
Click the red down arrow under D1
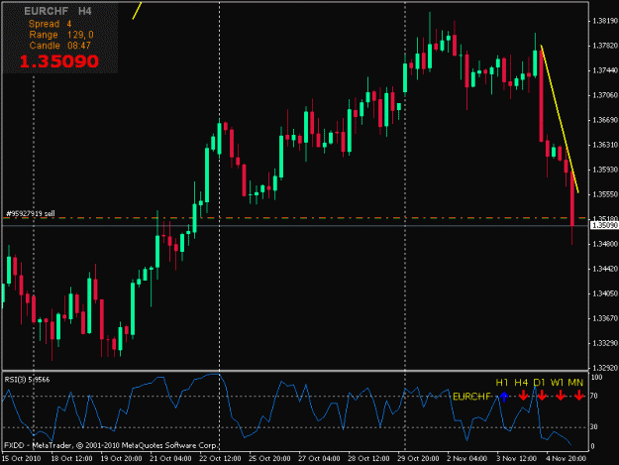click(x=542, y=396)
